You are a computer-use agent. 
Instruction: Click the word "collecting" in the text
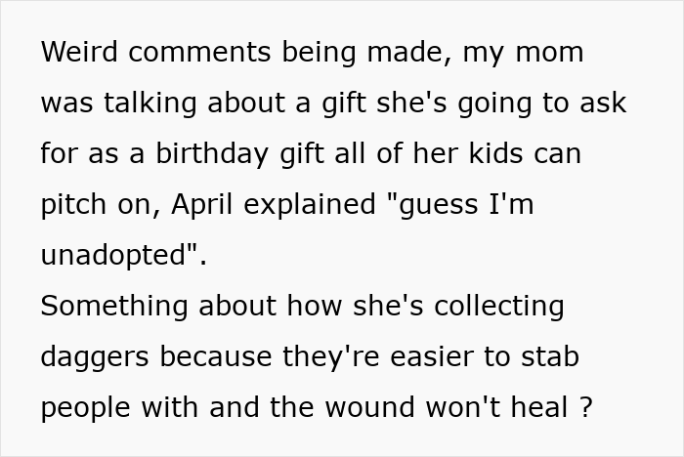[x=497, y=306]
